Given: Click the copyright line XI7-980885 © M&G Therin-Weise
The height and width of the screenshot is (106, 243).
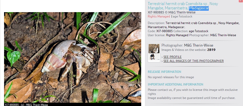Looking at the screenshot, I should [x=172, y=12].
